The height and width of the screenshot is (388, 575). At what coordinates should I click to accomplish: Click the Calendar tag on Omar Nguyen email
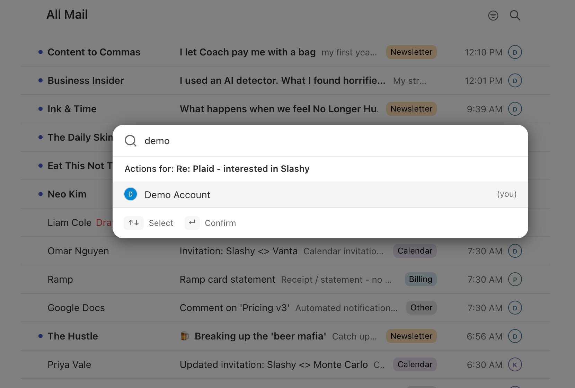point(415,251)
